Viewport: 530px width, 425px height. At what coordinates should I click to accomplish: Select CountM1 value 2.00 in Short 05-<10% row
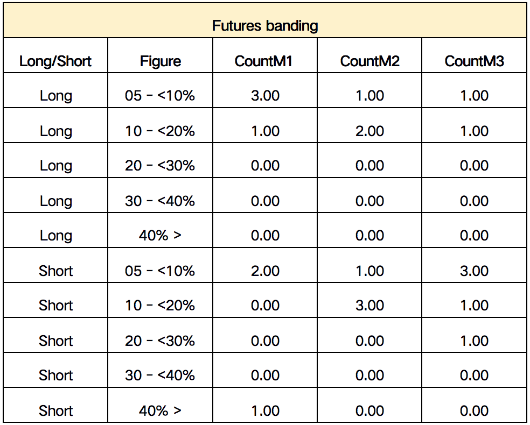pyautogui.click(x=265, y=271)
